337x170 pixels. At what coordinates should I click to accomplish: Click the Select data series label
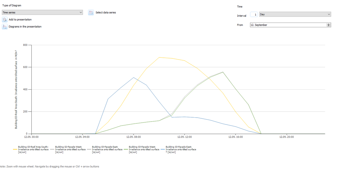(105, 13)
